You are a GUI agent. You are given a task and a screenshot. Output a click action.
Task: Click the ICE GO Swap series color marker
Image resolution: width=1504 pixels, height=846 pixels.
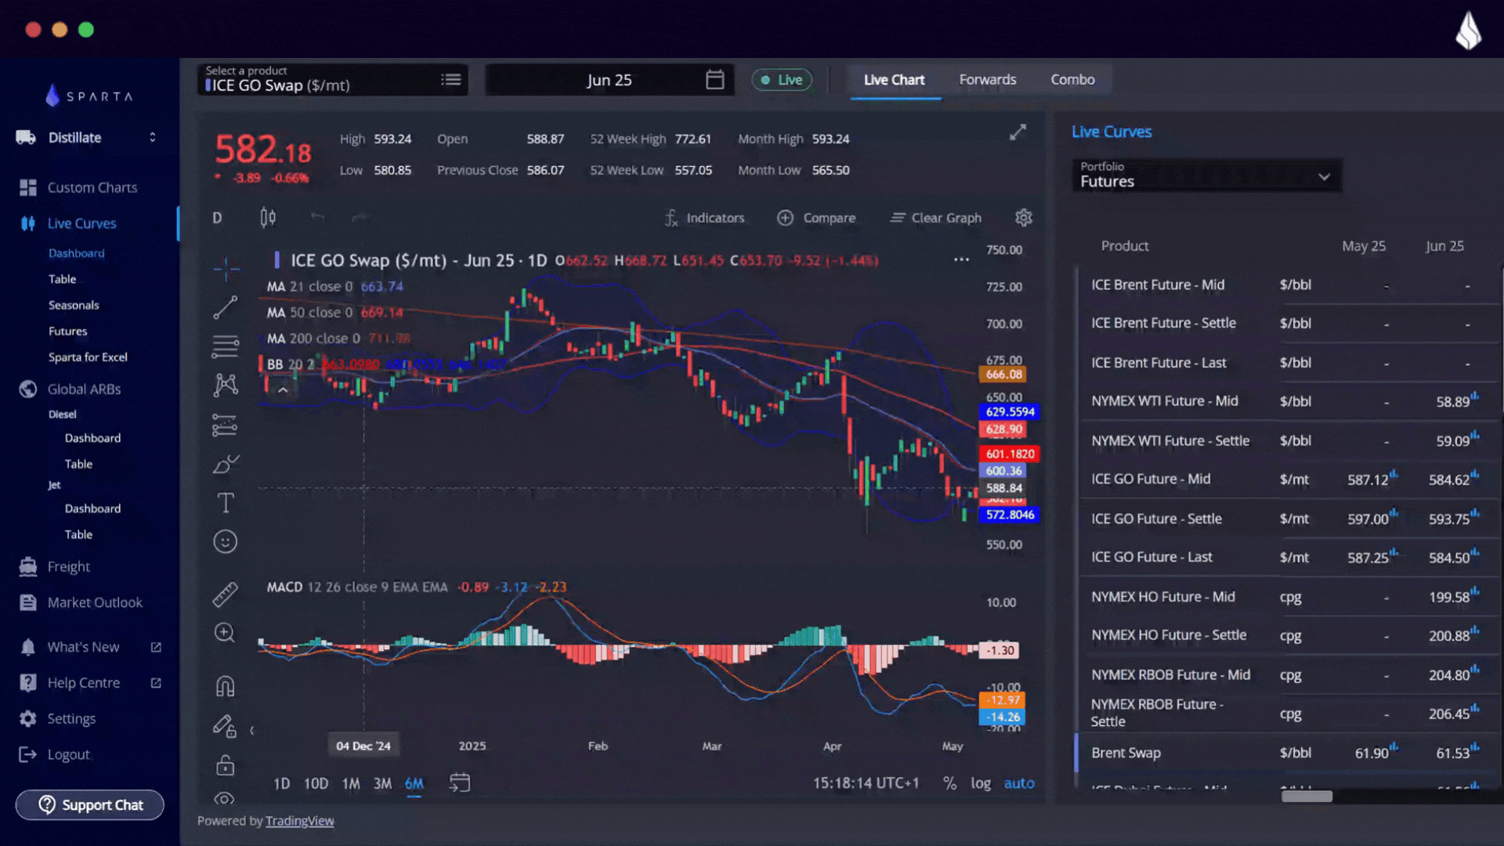pos(277,260)
